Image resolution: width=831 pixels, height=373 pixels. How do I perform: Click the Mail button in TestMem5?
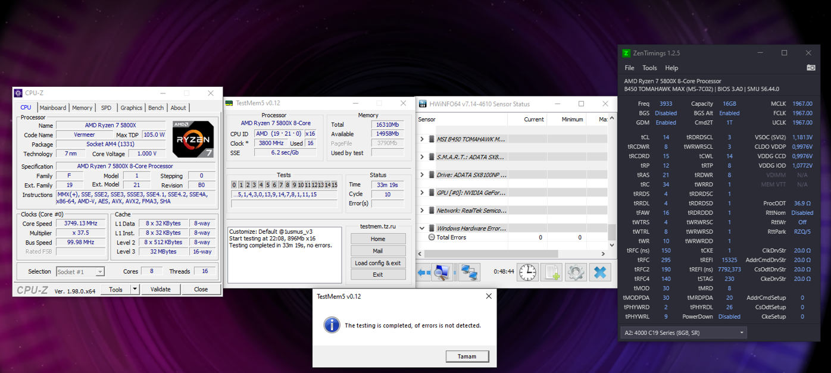[x=378, y=251]
